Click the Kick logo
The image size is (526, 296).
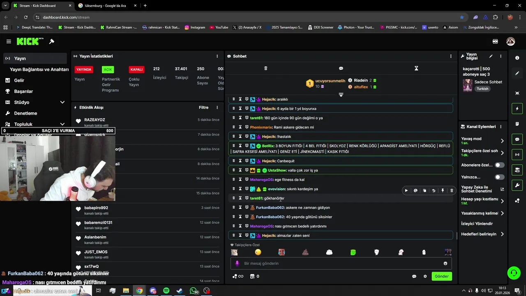tap(30, 42)
